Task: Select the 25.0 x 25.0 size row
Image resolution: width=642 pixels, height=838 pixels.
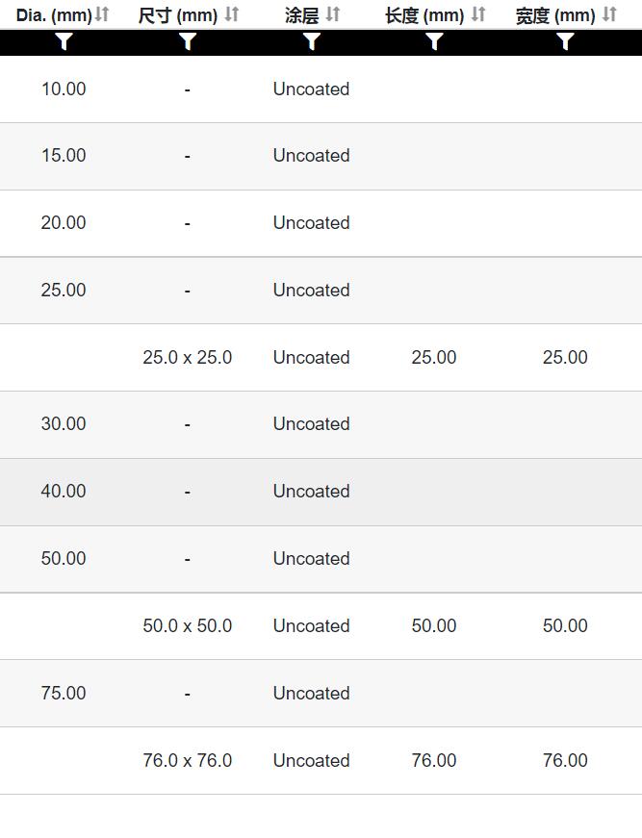Action: [321, 358]
